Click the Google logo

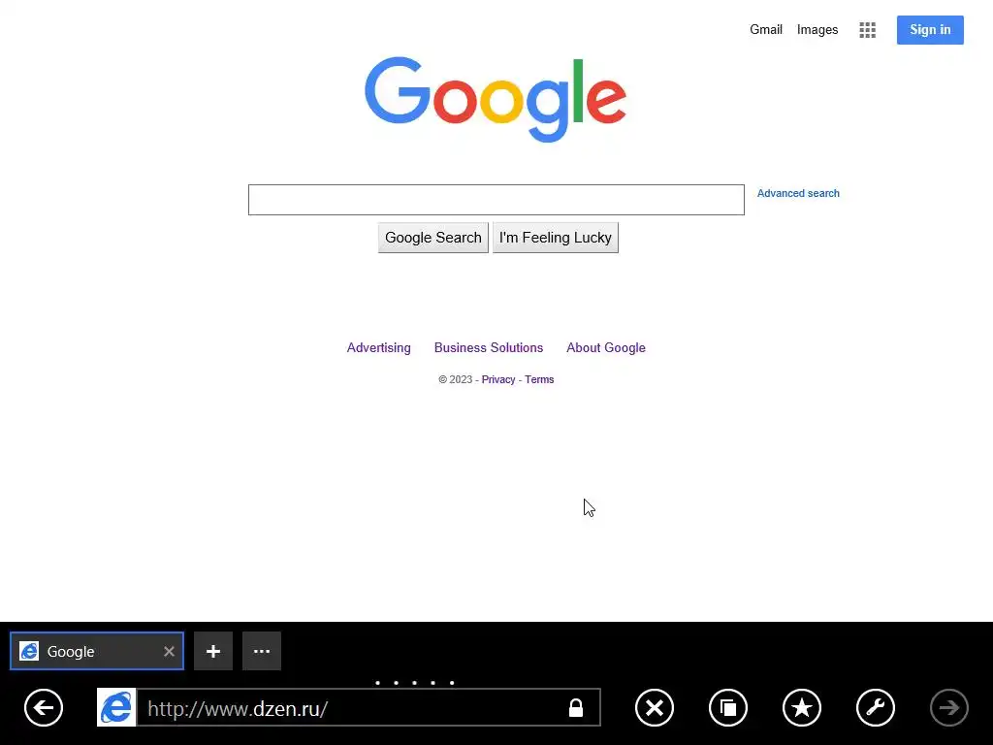pyautogui.click(x=496, y=100)
